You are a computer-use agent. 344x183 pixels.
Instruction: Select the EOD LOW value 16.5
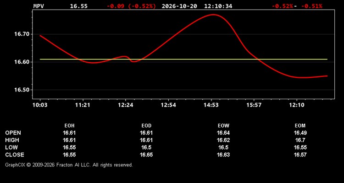pyautogui.click(x=146, y=147)
